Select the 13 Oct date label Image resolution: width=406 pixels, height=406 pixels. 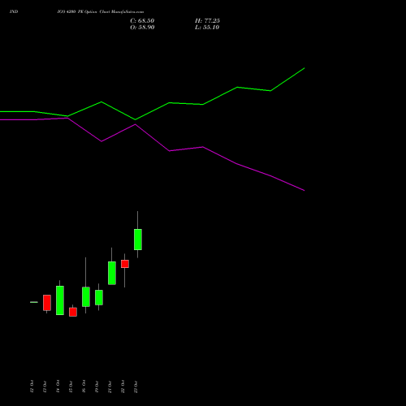45,387
